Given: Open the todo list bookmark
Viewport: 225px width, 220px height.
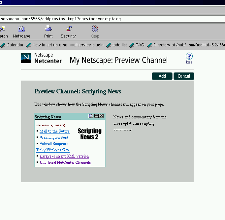Looking at the screenshot, I should (119, 45).
